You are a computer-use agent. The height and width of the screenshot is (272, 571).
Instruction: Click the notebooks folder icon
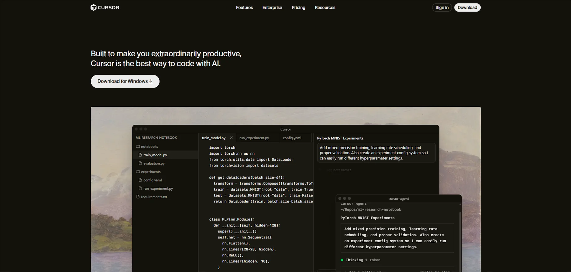point(138,146)
